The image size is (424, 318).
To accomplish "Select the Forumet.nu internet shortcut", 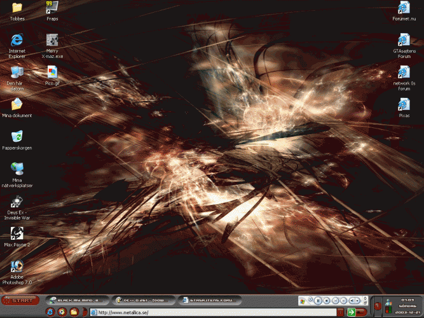I will (404, 8).
